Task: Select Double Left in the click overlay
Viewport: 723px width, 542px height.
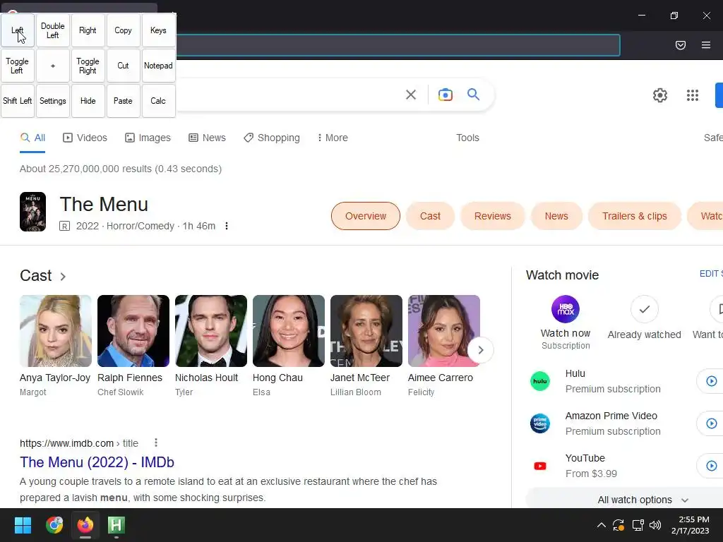Action: [x=52, y=30]
